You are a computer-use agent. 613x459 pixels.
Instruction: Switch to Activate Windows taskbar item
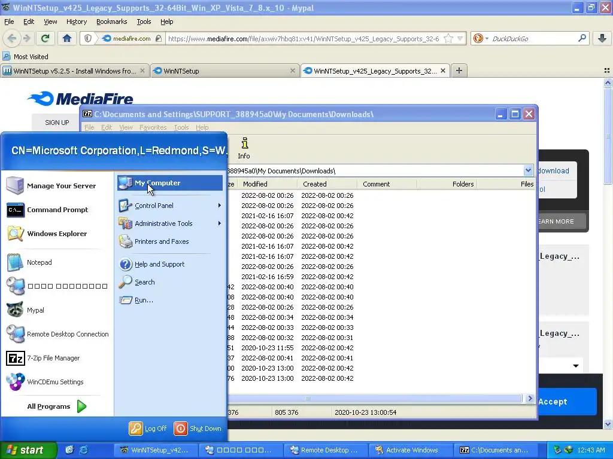click(x=409, y=450)
